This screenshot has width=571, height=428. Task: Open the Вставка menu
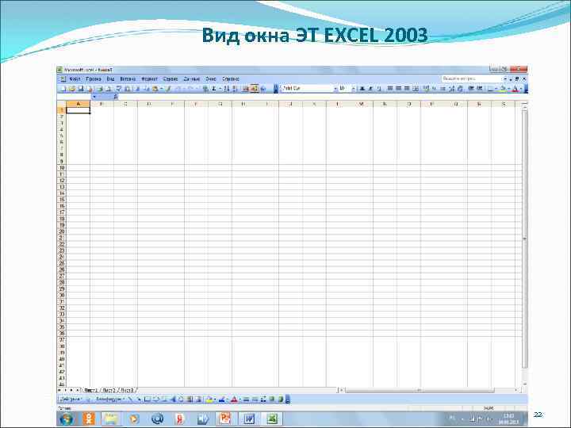128,78
